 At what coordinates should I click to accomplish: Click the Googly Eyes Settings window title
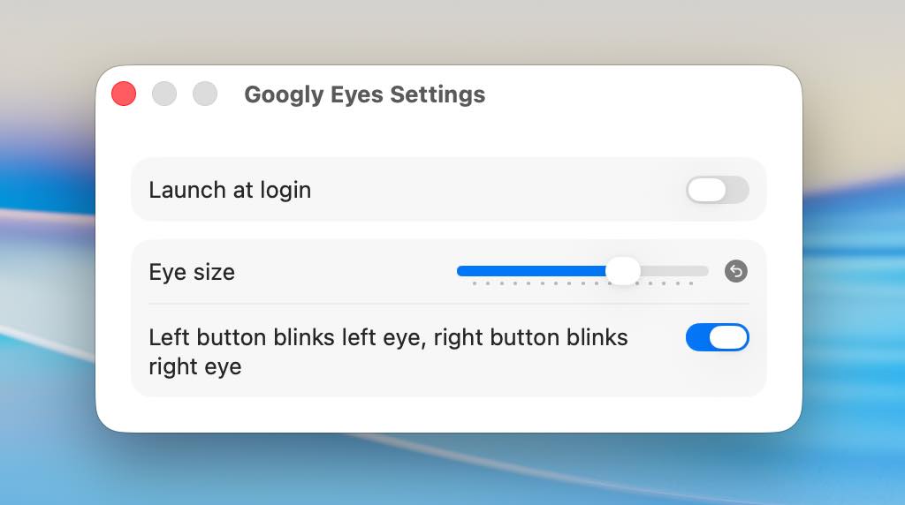(364, 94)
